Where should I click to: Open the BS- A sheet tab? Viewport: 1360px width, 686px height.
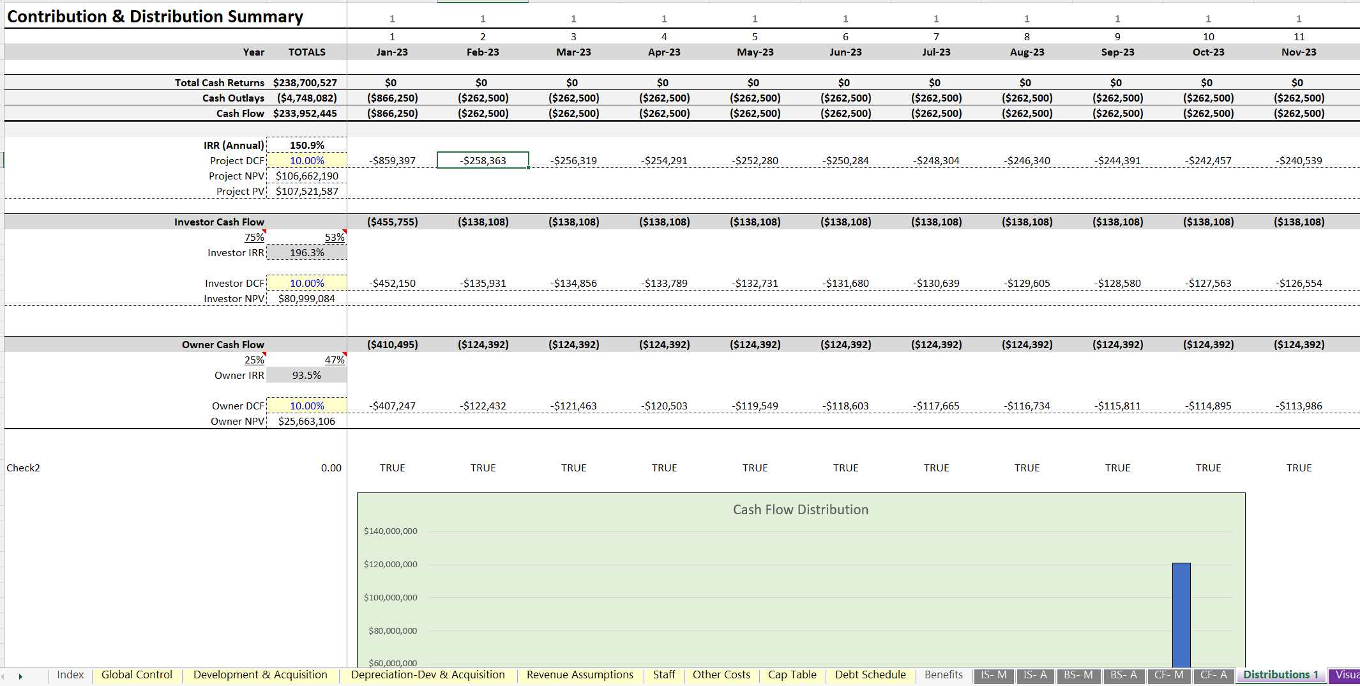point(1124,675)
